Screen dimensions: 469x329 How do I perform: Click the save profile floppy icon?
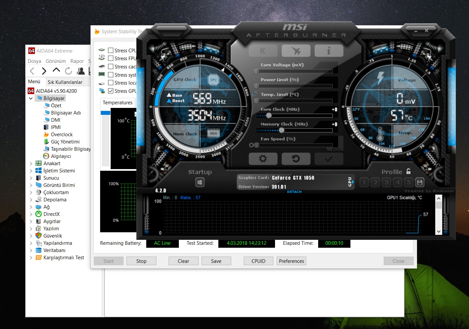click(420, 182)
